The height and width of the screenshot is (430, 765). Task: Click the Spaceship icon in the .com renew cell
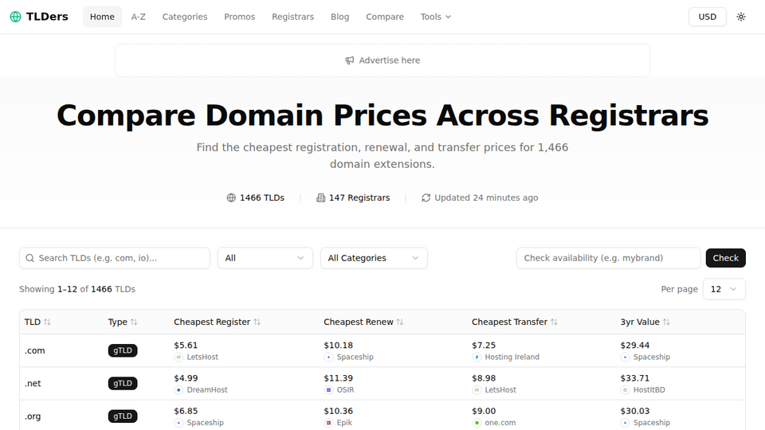pyautogui.click(x=328, y=357)
